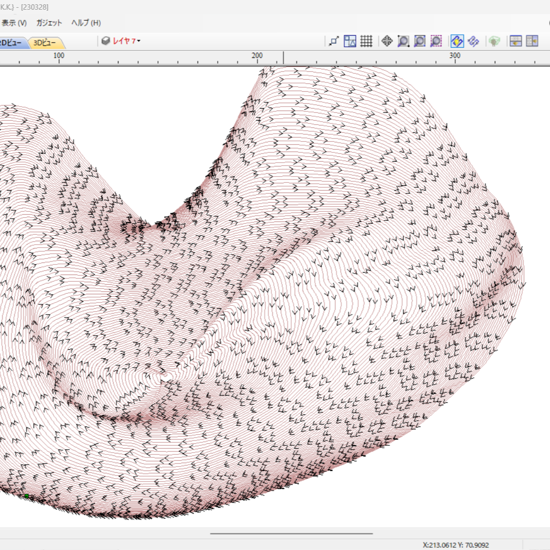Click the 300 mark on horizontal ruler
Viewport: 550px width, 550px height.
tap(455, 55)
